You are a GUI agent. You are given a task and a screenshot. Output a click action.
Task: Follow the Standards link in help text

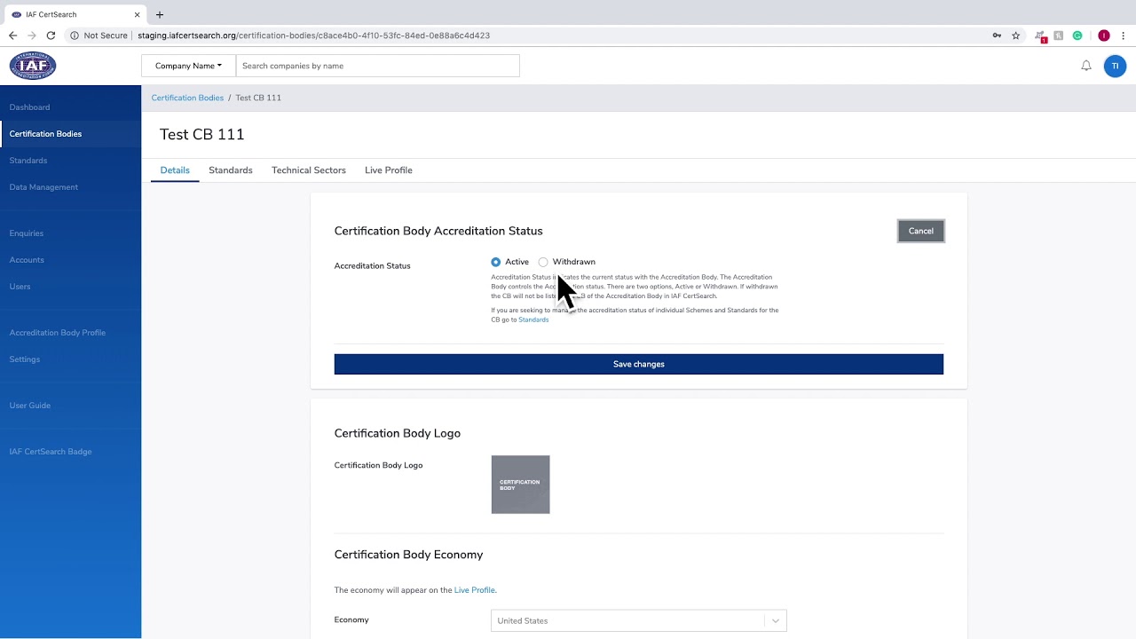pos(533,319)
